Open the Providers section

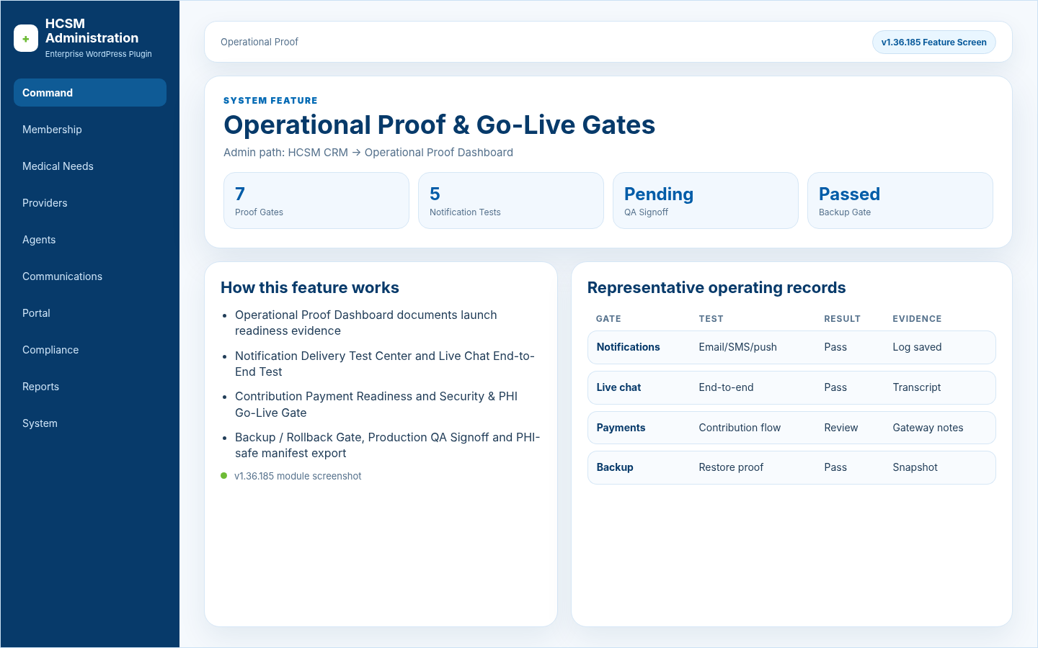[x=90, y=203]
